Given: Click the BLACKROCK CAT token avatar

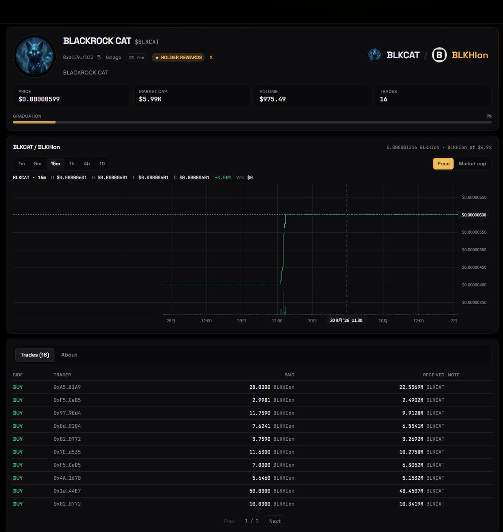Looking at the screenshot, I should coord(35,56).
